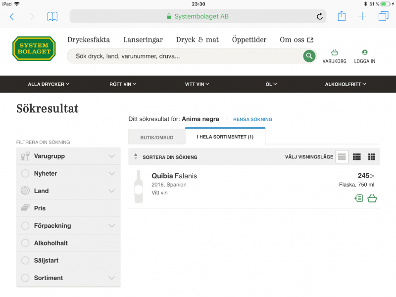This screenshot has height=297, width=396.
Task: Click the sort arrows icon
Action: pos(136,156)
